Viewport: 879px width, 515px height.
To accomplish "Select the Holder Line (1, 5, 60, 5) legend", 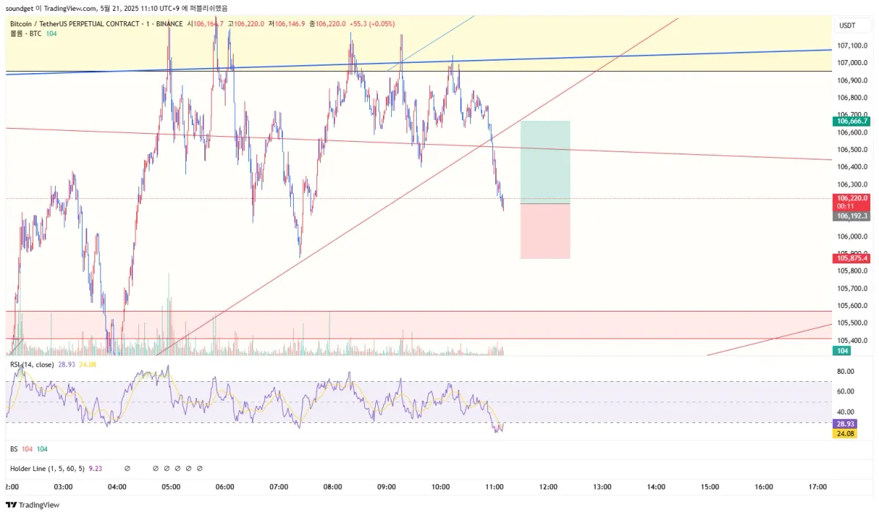I will point(47,468).
